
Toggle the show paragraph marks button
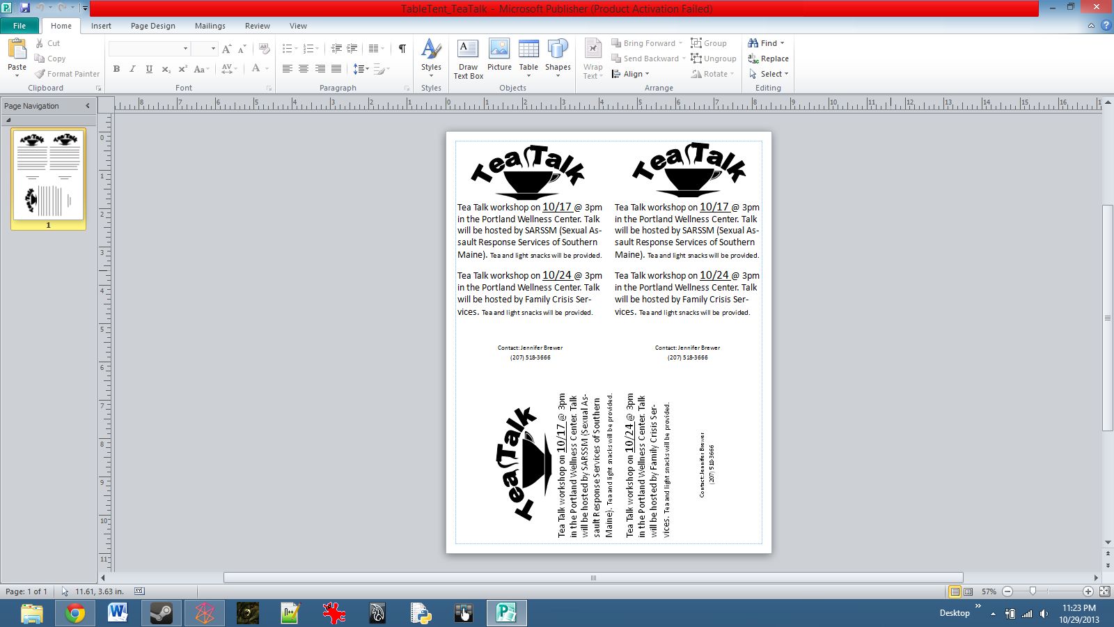(402, 49)
